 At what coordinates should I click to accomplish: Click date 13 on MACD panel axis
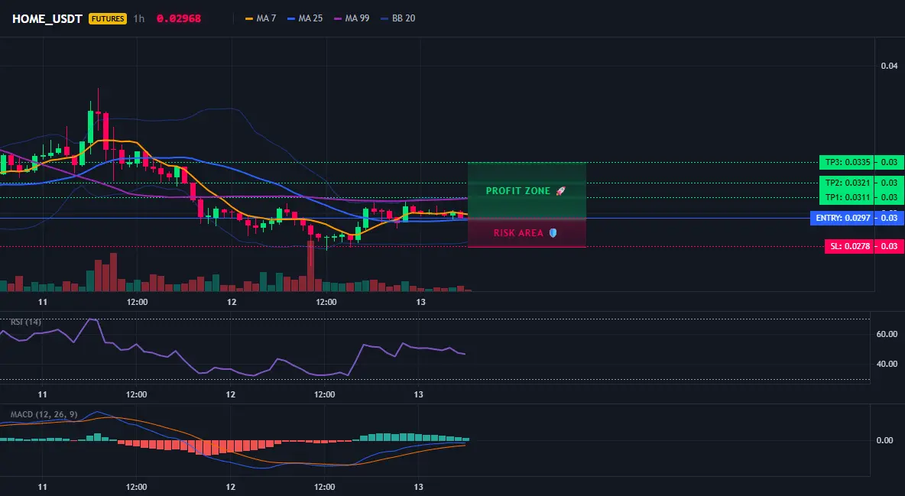(x=419, y=487)
